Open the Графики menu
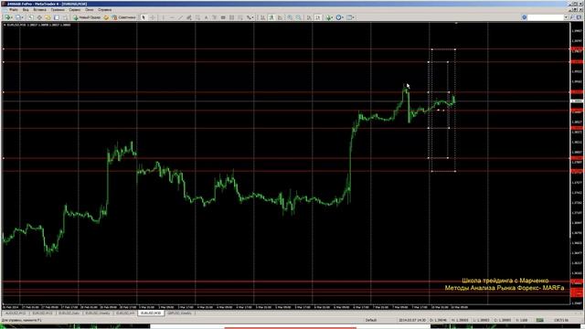 pyautogui.click(x=58, y=10)
